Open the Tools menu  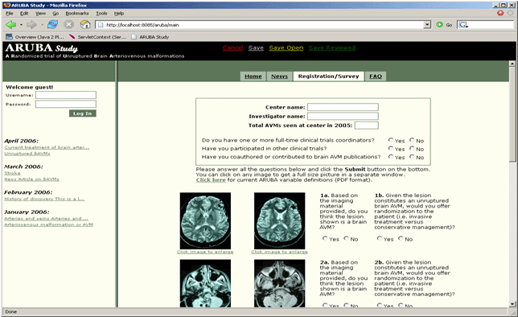point(101,13)
